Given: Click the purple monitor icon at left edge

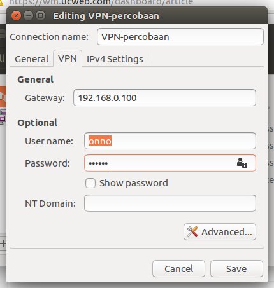Looking at the screenshot, I should pyautogui.click(x=3, y=117).
